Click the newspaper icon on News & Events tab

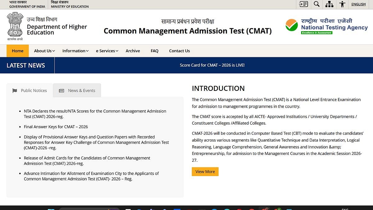coord(61,90)
